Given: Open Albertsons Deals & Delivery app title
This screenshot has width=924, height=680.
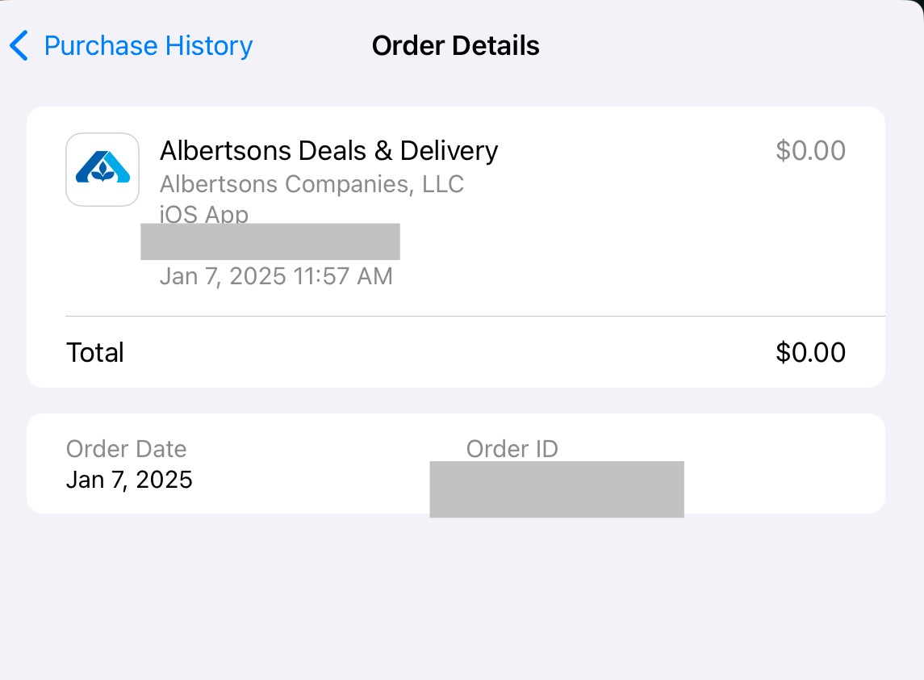Looking at the screenshot, I should click(328, 151).
